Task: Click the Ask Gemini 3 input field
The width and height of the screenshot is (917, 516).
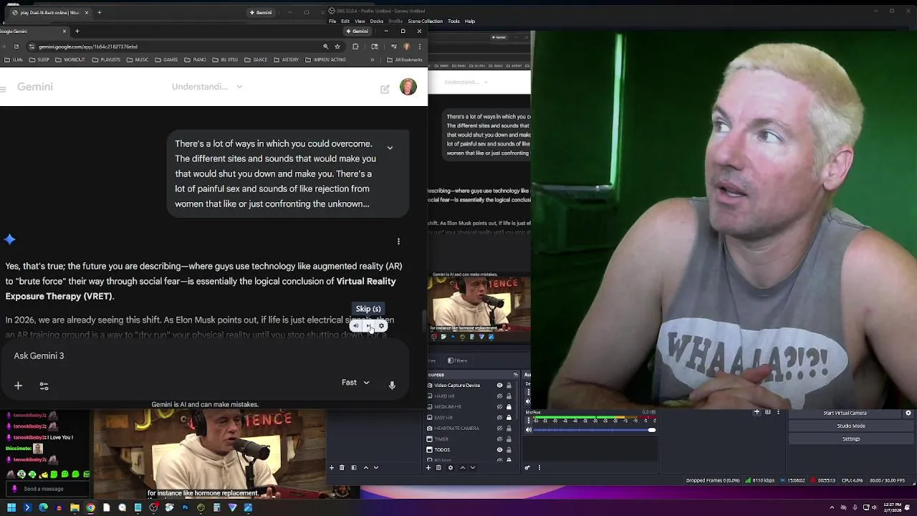Action: (x=204, y=355)
